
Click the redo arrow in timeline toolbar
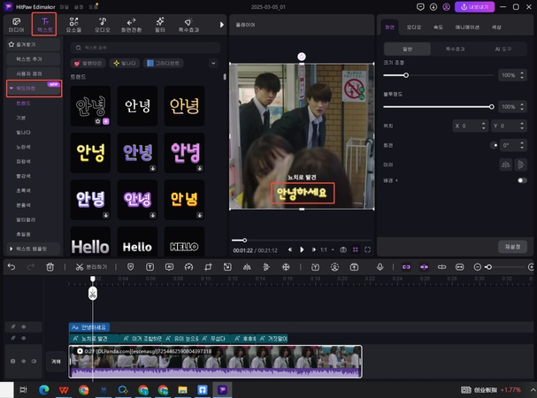31,267
